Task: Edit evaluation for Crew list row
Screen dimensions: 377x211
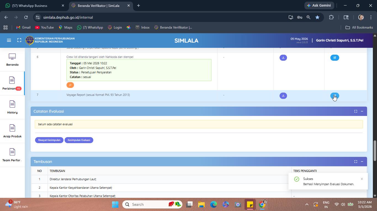Action: pyautogui.click(x=334, y=58)
